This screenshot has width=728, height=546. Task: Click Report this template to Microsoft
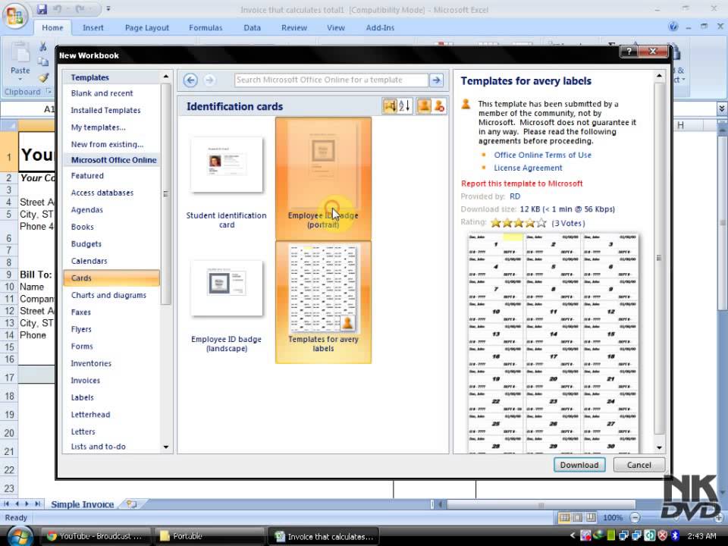click(522, 184)
